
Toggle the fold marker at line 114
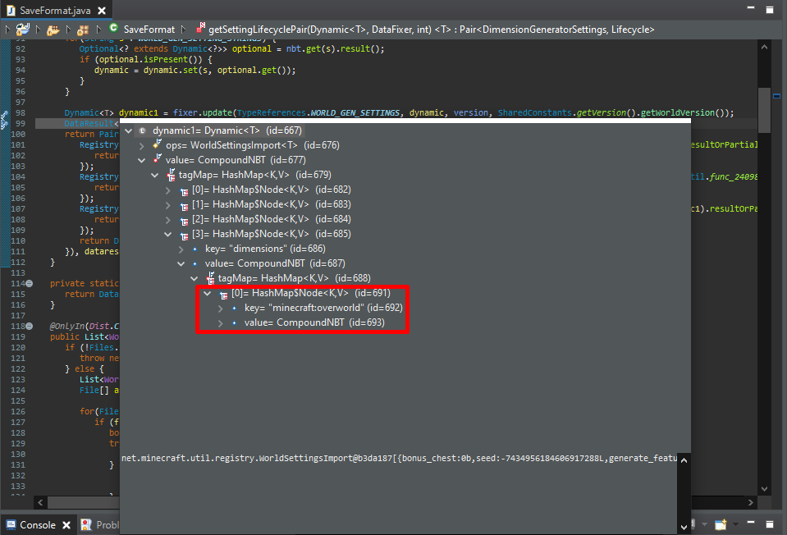tap(30, 283)
